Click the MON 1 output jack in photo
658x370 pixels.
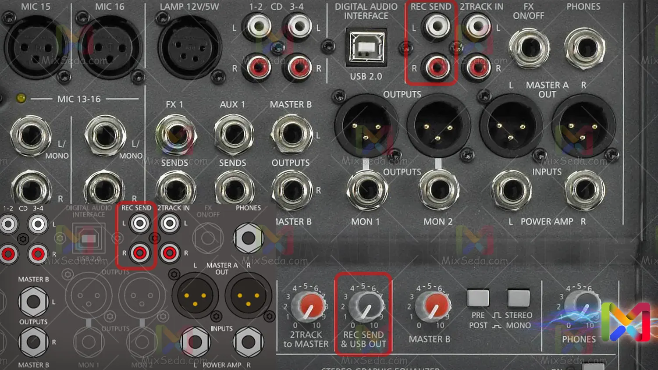[x=366, y=190]
